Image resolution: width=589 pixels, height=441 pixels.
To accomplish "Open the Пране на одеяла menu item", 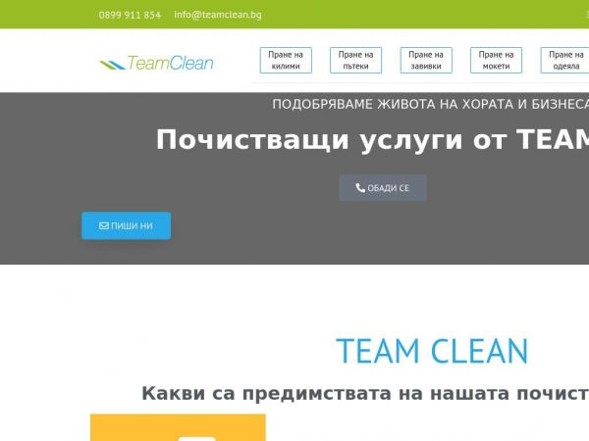I will pos(564,60).
